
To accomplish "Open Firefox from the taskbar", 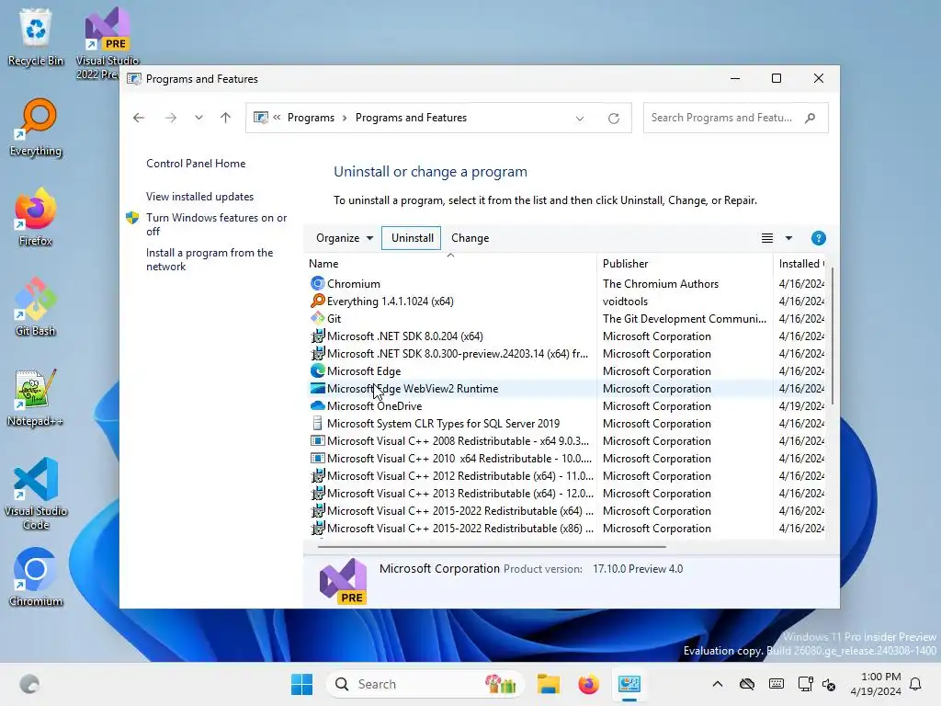I will click(588, 684).
